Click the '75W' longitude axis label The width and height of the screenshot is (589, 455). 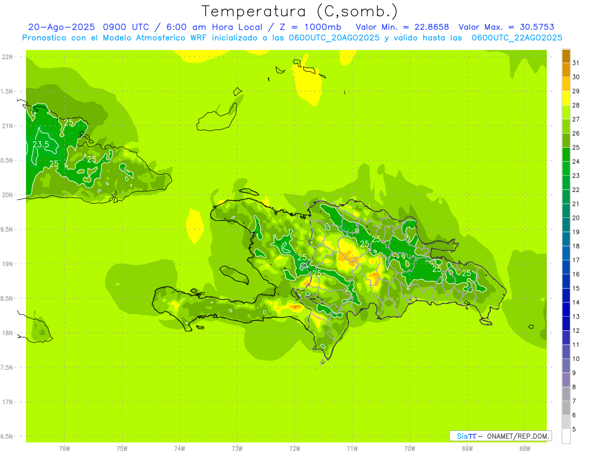tap(122, 448)
